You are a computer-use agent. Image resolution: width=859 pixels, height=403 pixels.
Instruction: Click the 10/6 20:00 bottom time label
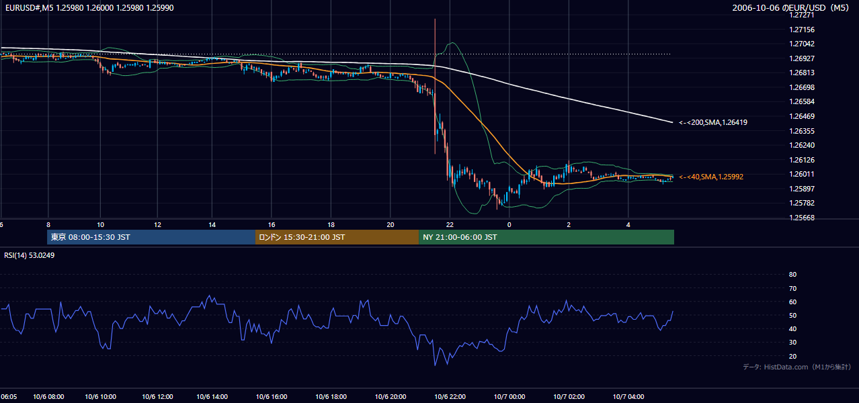point(391,397)
